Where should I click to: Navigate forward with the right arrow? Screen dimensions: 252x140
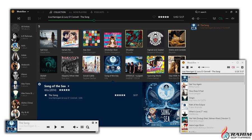pos(43,12)
